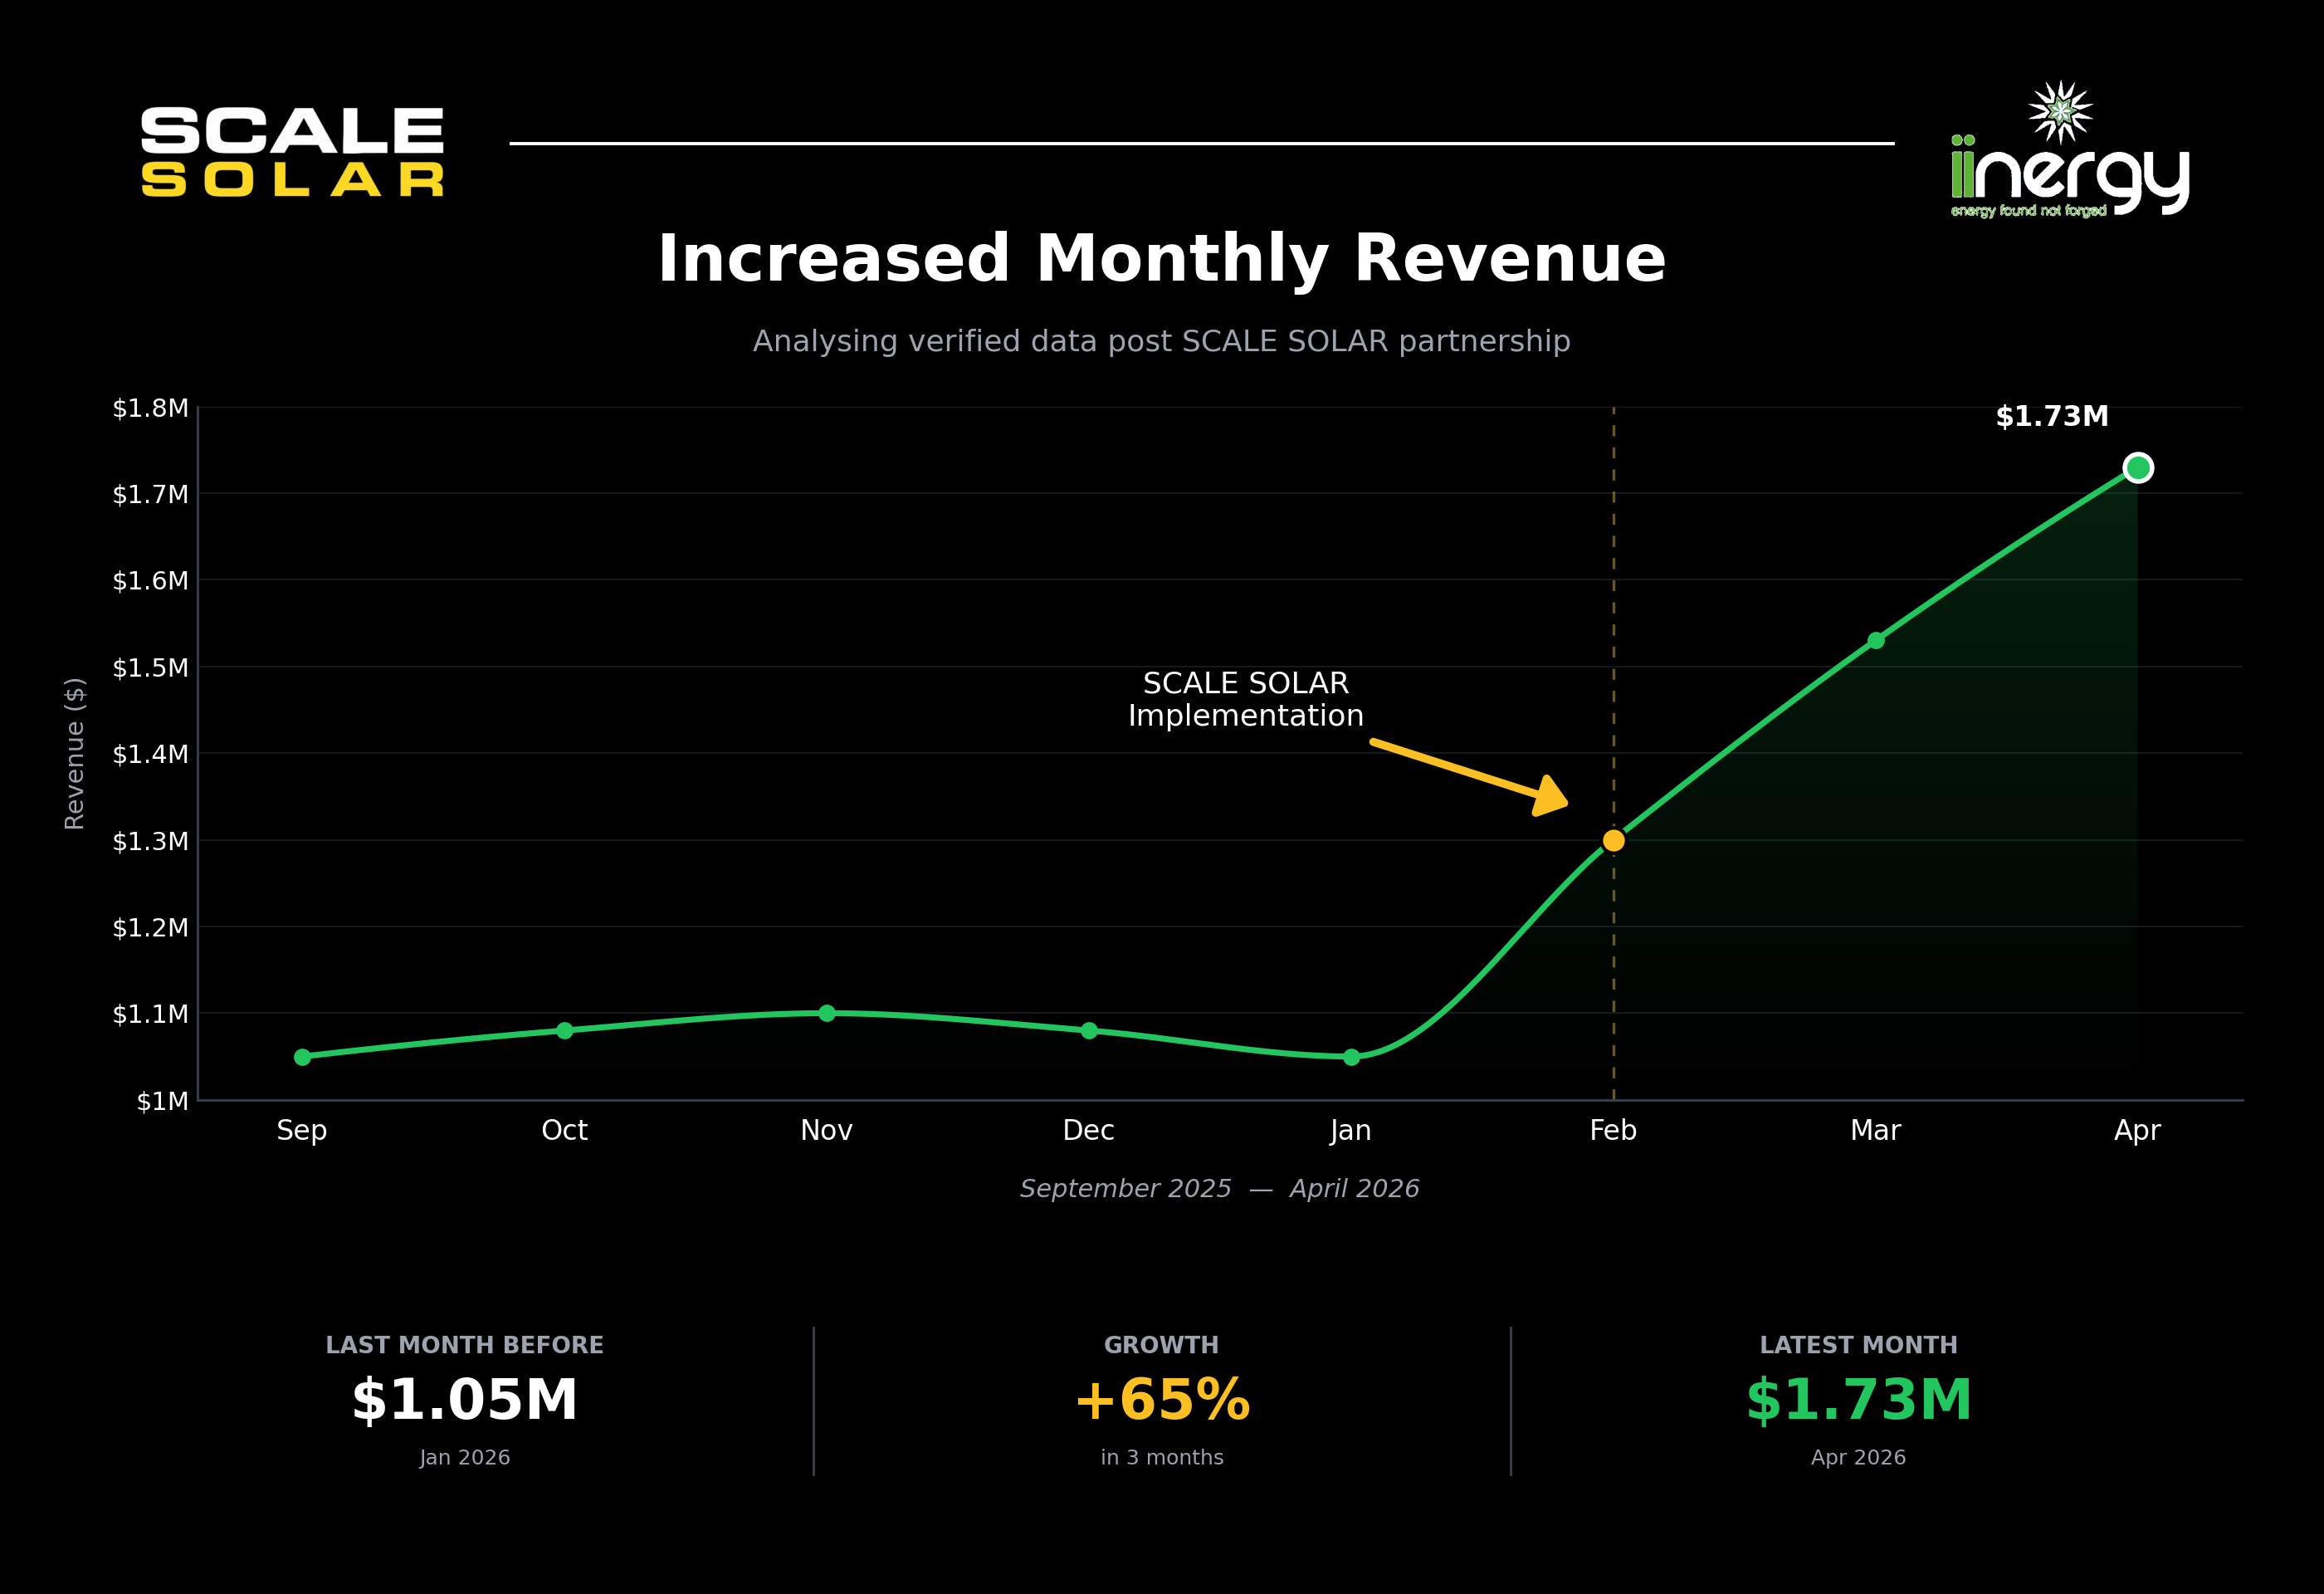Image resolution: width=2324 pixels, height=1594 pixels.
Task: Select the November data point
Action: tap(827, 1013)
